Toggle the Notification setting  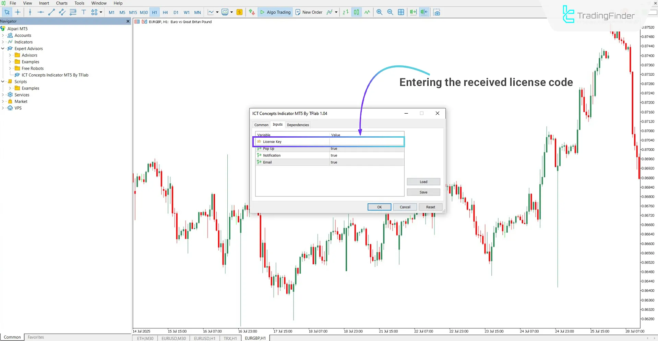pos(365,155)
